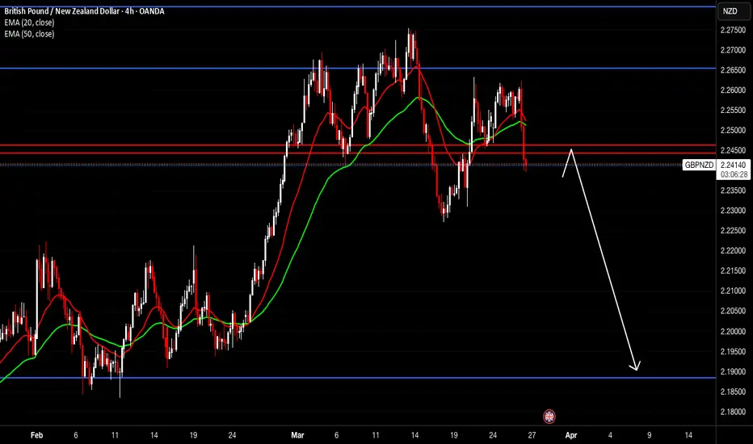Click the 2.24500 price axis label
Viewport: 753px width, 444px height.
click(733, 150)
